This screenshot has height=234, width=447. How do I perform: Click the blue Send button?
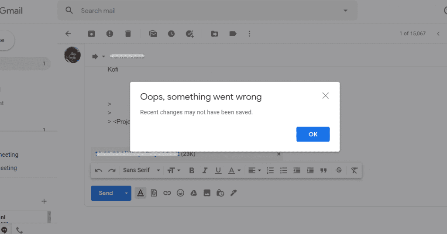coord(106,193)
